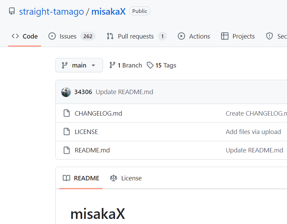View the 1 Branch link
The height and width of the screenshot is (224, 287).
pyautogui.click(x=126, y=65)
